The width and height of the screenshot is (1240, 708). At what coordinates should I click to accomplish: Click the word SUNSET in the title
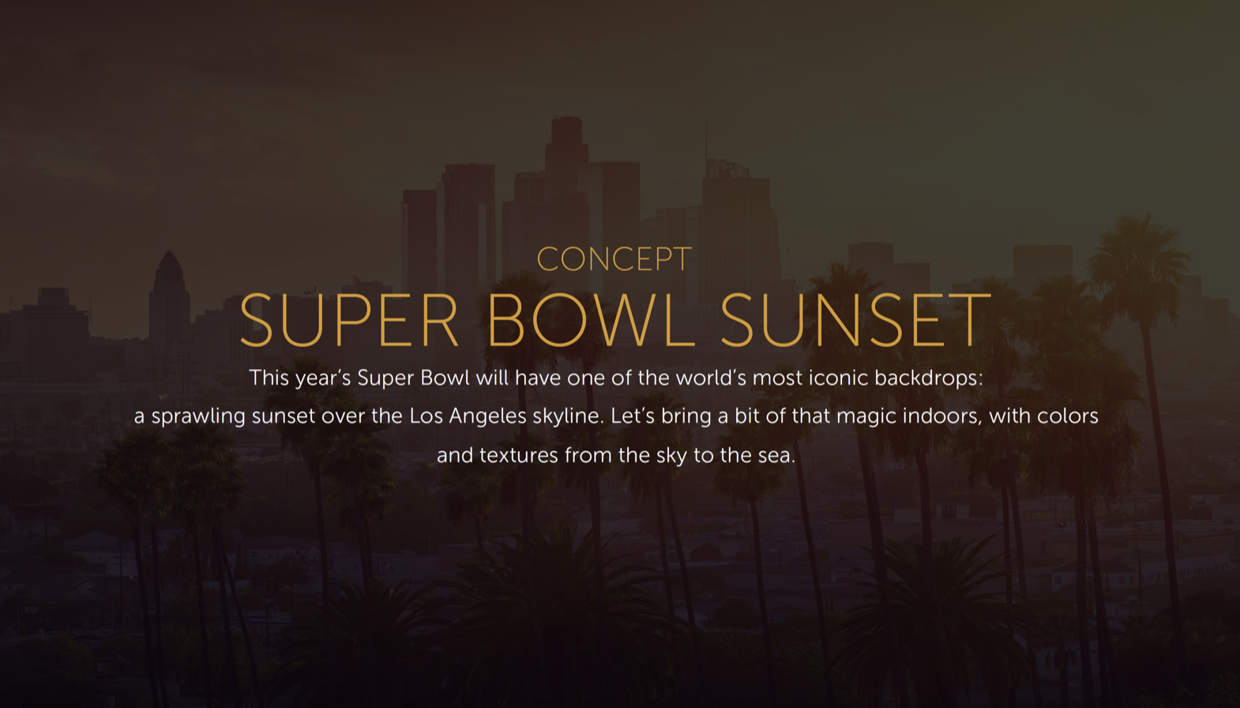coord(855,320)
